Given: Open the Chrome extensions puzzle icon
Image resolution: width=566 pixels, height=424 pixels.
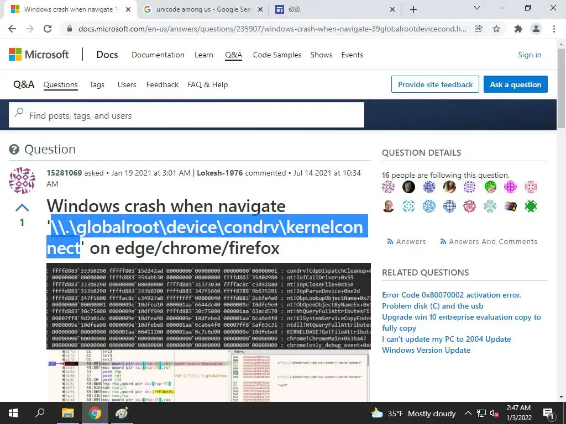Looking at the screenshot, I should (x=518, y=29).
